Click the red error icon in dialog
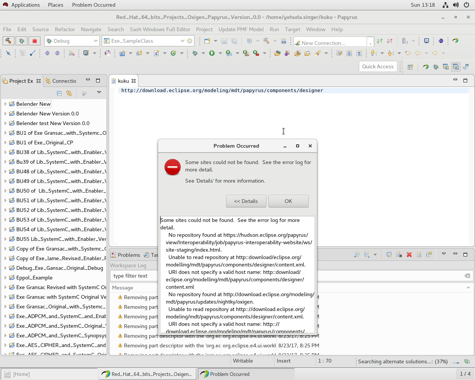This screenshot has width=475, height=380. coord(173,167)
